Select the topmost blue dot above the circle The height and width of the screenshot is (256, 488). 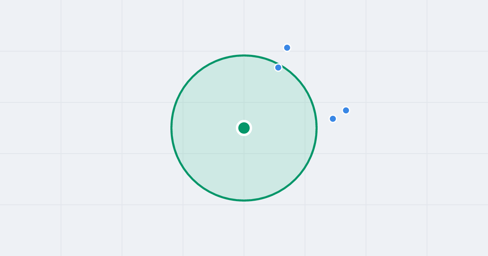coord(287,48)
